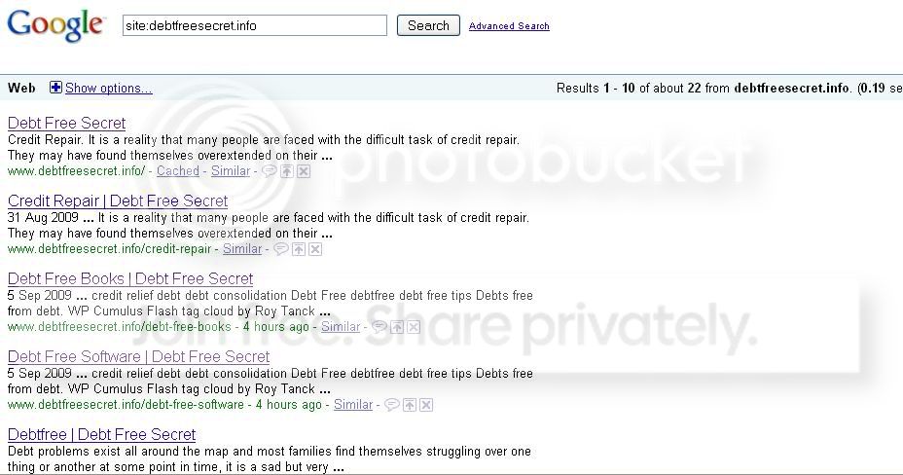Promote the credit-repair result with arrow icon
Image resolution: width=903 pixels, height=475 pixels.
coord(299,249)
